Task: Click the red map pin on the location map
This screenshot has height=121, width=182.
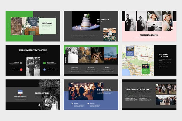Action: (142, 55)
